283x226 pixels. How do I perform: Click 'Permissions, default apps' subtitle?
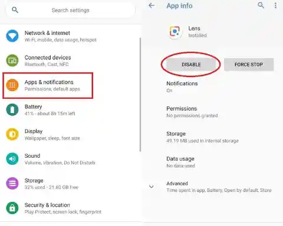pos(52,89)
